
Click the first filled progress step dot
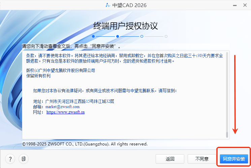[x=93, y=36]
